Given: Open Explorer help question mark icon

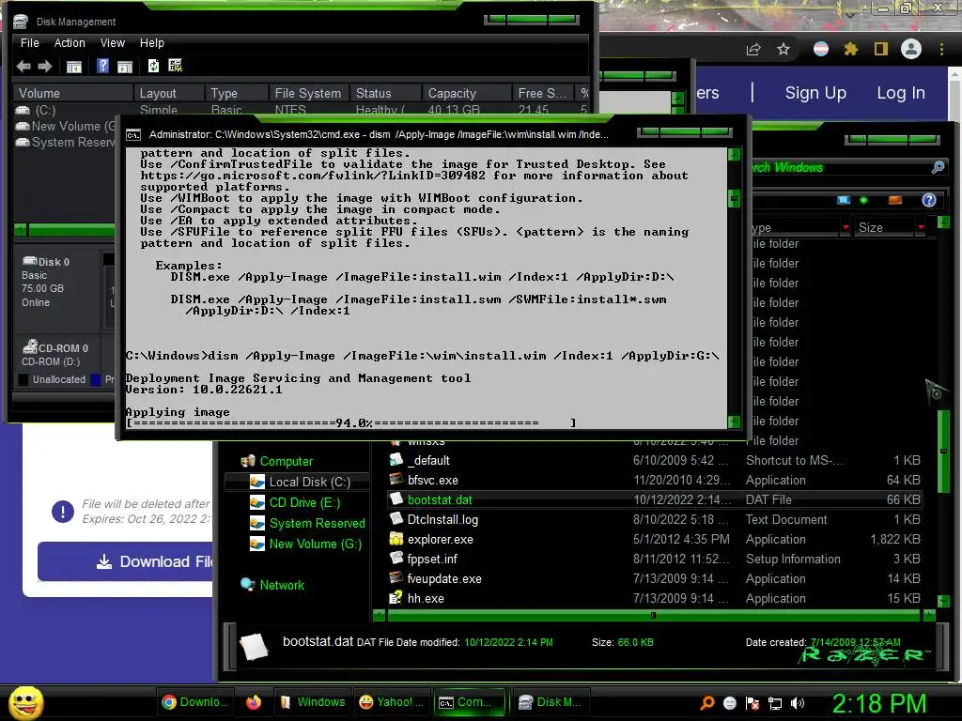Looking at the screenshot, I should 929,200.
